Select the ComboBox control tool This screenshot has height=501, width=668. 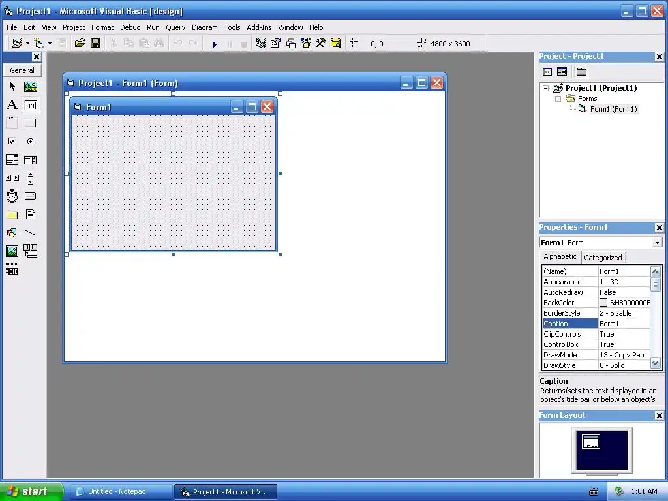tap(12, 160)
